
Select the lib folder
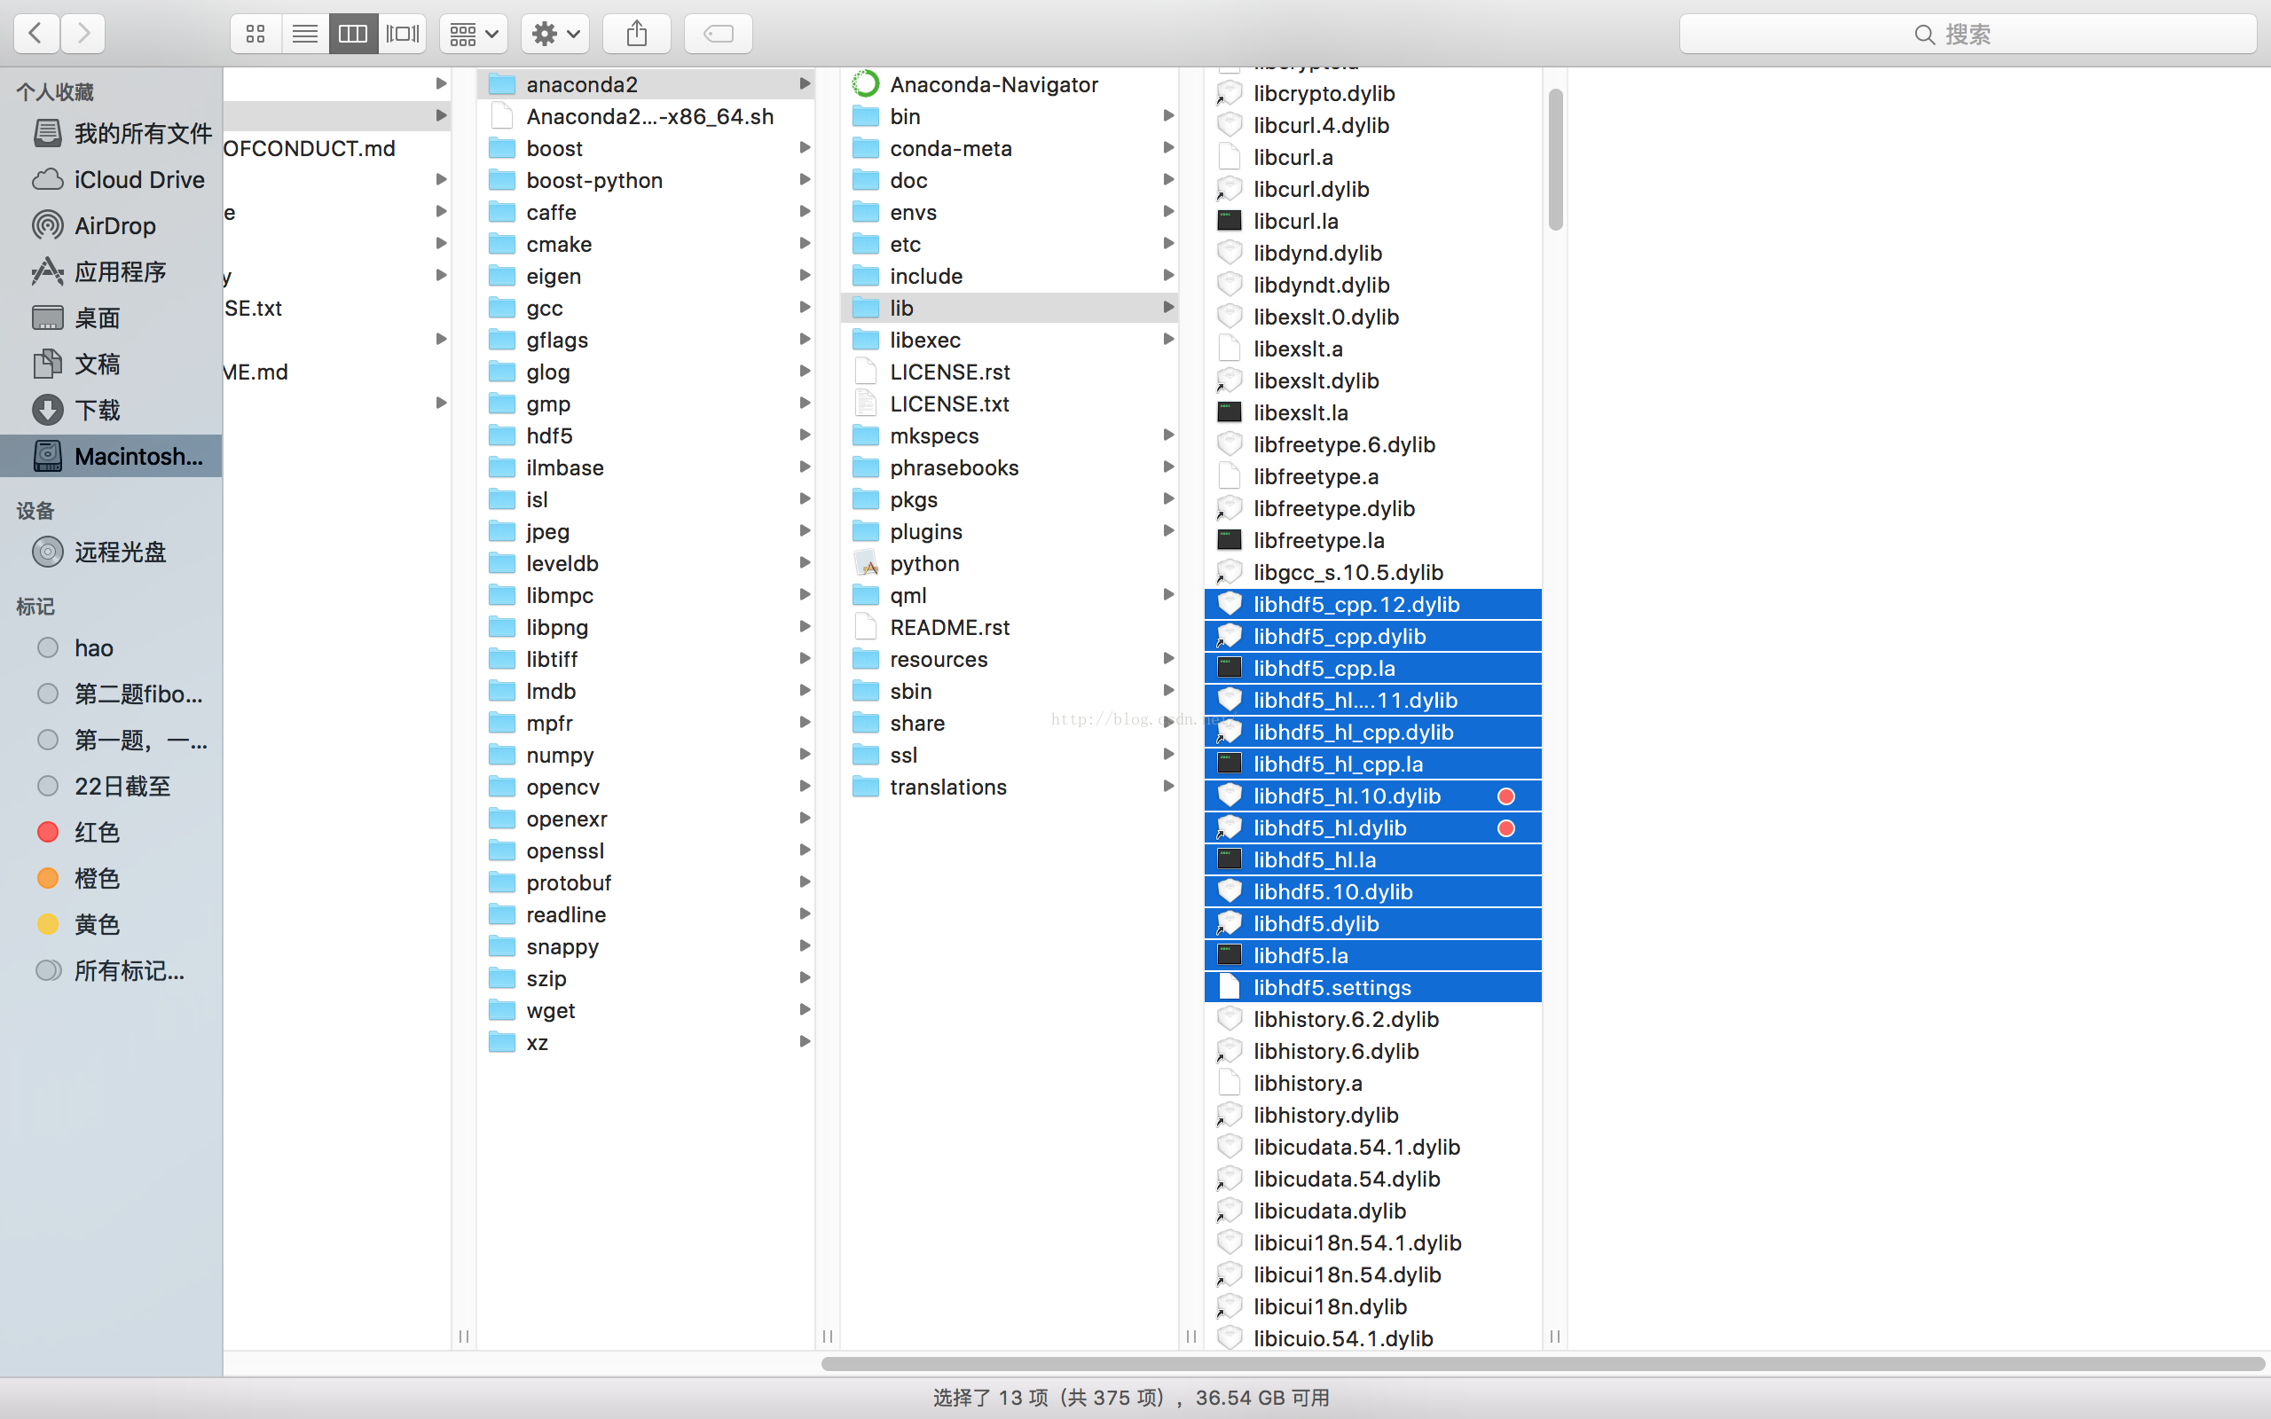point(1009,308)
